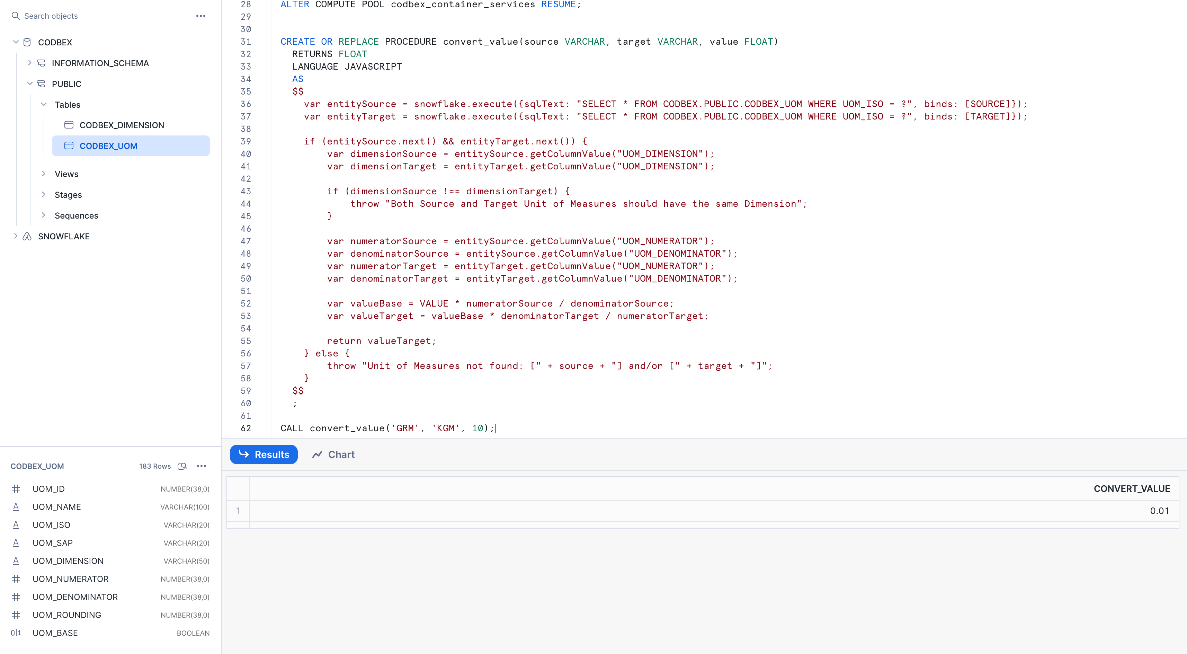Image resolution: width=1187 pixels, height=654 pixels.
Task: Click the text type icon for UOM_DIMENSION
Action: tap(16, 560)
